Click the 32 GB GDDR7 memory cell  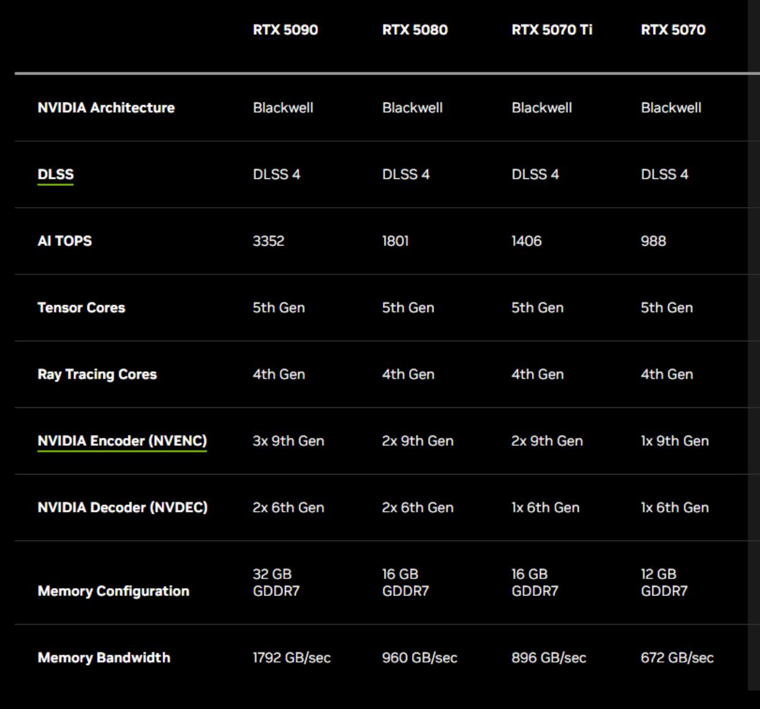tap(276, 583)
